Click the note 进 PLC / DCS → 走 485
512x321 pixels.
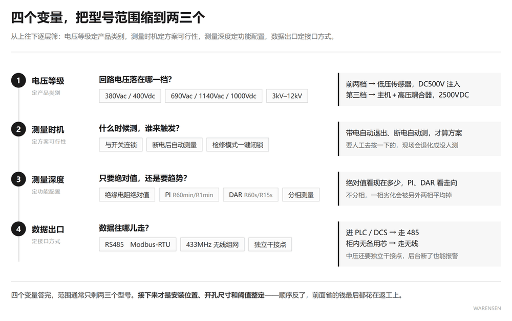[382, 233]
